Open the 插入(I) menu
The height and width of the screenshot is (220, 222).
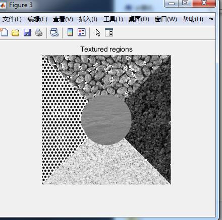tap(88, 19)
